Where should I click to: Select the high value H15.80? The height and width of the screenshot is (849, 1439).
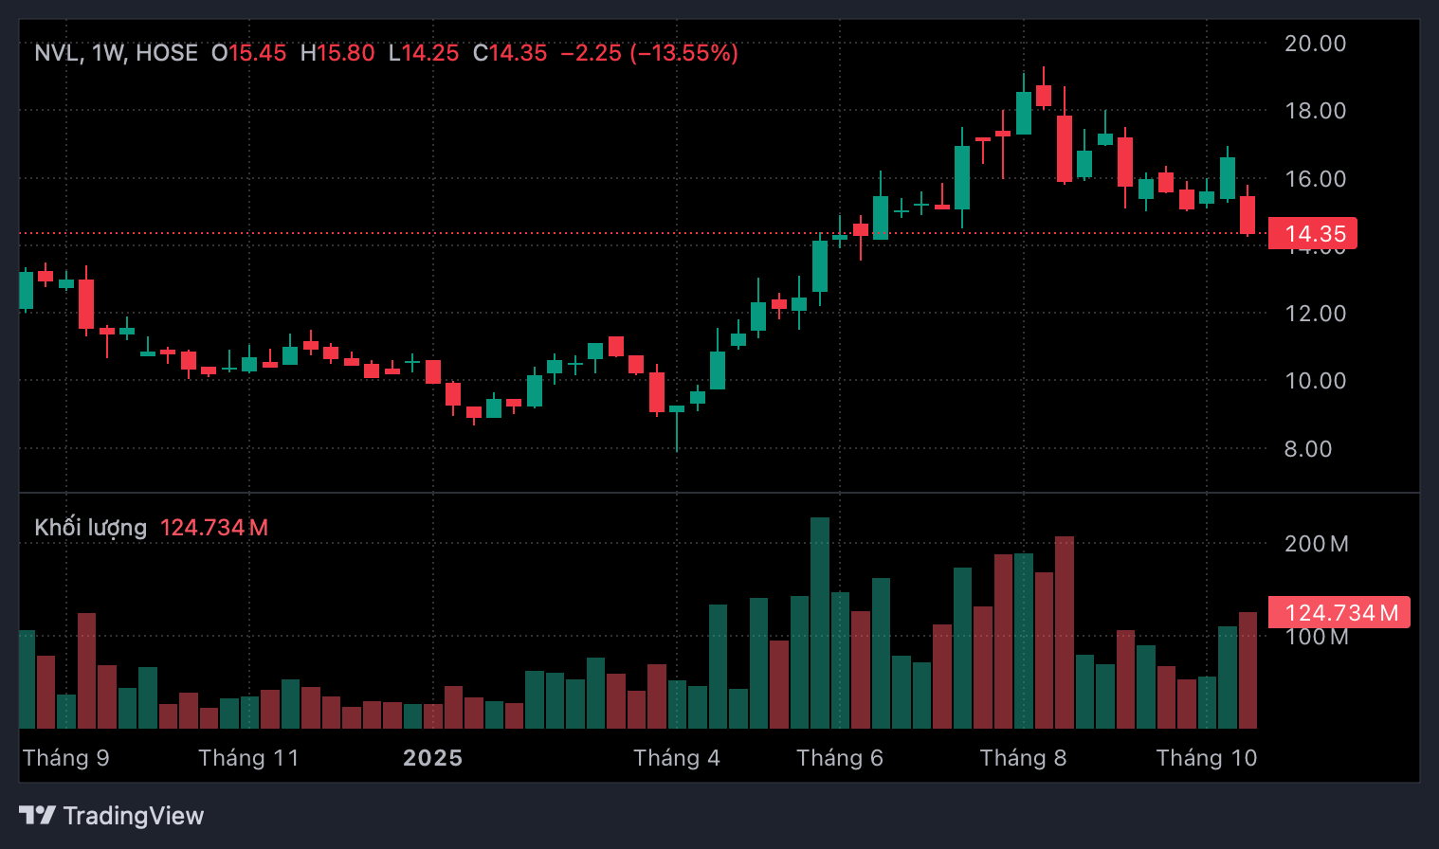point(337,53)
